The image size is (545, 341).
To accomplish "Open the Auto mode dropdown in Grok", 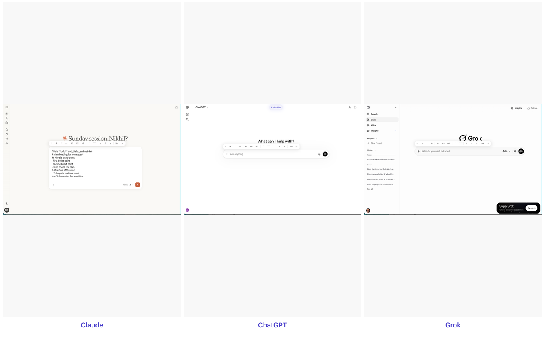I will (x=506, y=151).
